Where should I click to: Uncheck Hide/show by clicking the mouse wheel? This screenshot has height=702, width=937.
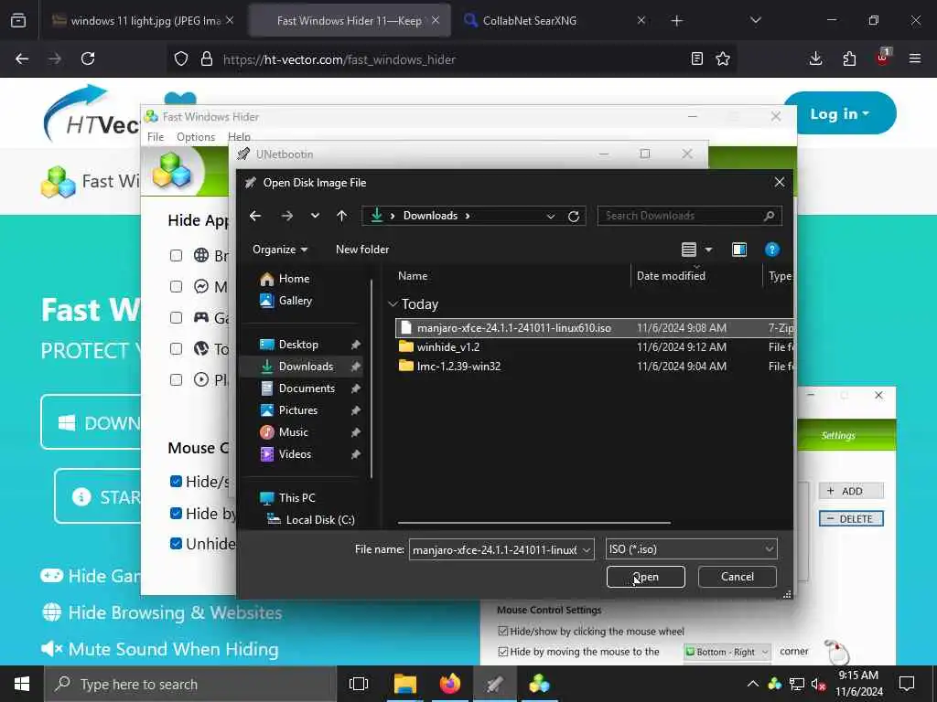coord(503,632)
